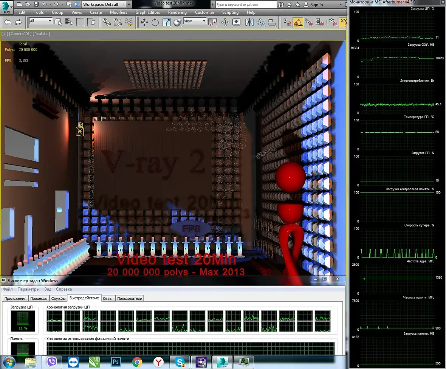The height and width of the screenshot is (369, 446).
Task: Click Bind to Space Warp tool
Action: point(129,22)
